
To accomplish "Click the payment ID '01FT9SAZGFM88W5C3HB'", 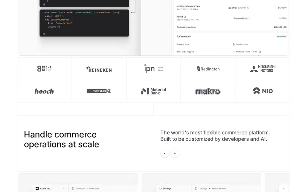I will point(188,6).
